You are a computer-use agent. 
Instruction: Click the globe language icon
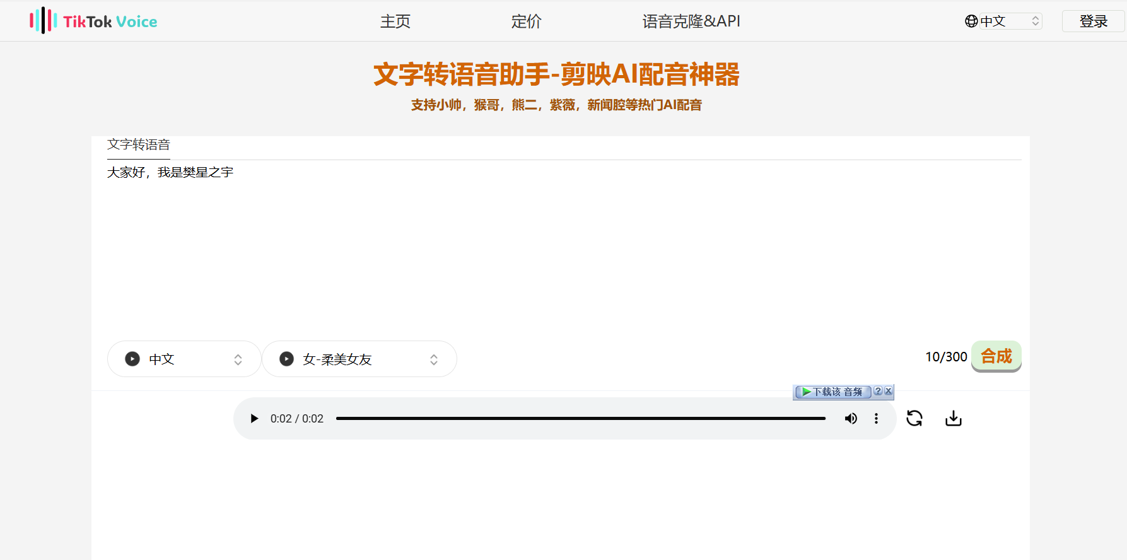pos(971,21)
